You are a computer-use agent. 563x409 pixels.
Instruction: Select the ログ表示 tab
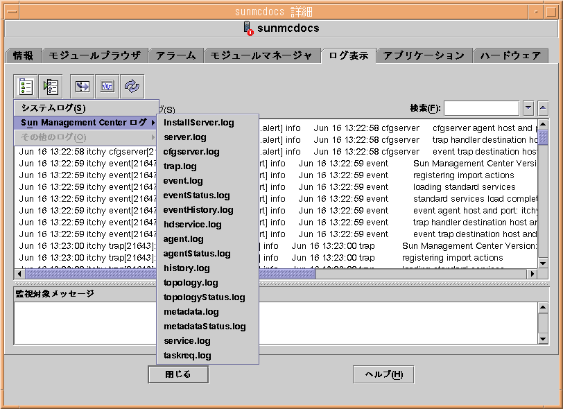349,55
